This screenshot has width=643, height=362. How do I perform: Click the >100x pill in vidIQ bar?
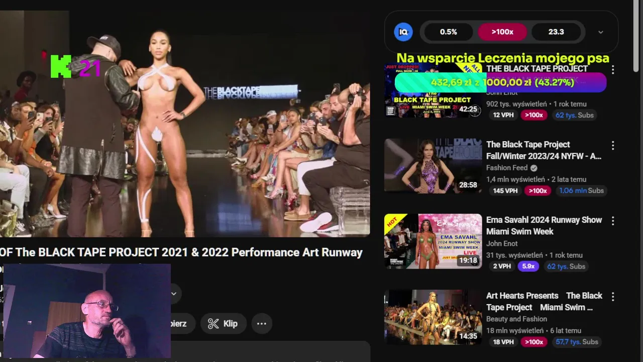coord(502,32)
